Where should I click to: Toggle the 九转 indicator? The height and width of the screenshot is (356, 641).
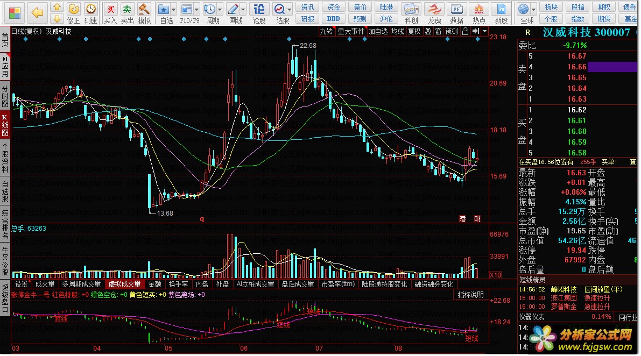click(326, 31)
